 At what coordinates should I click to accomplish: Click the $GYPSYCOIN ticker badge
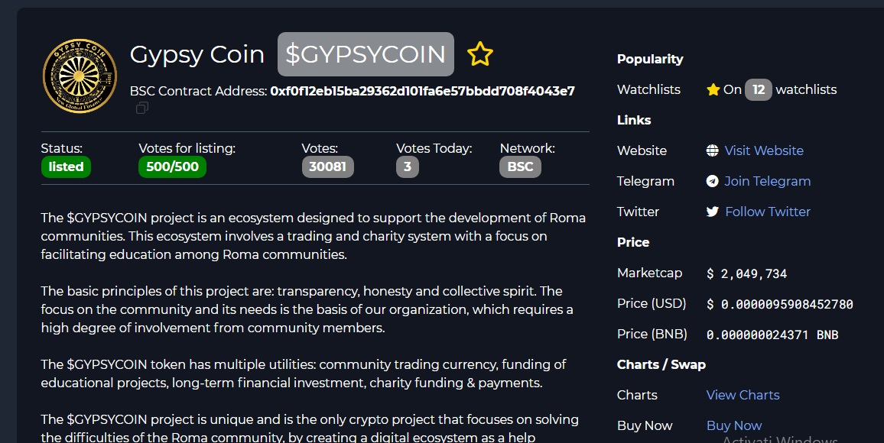click(x=366, y=54)
